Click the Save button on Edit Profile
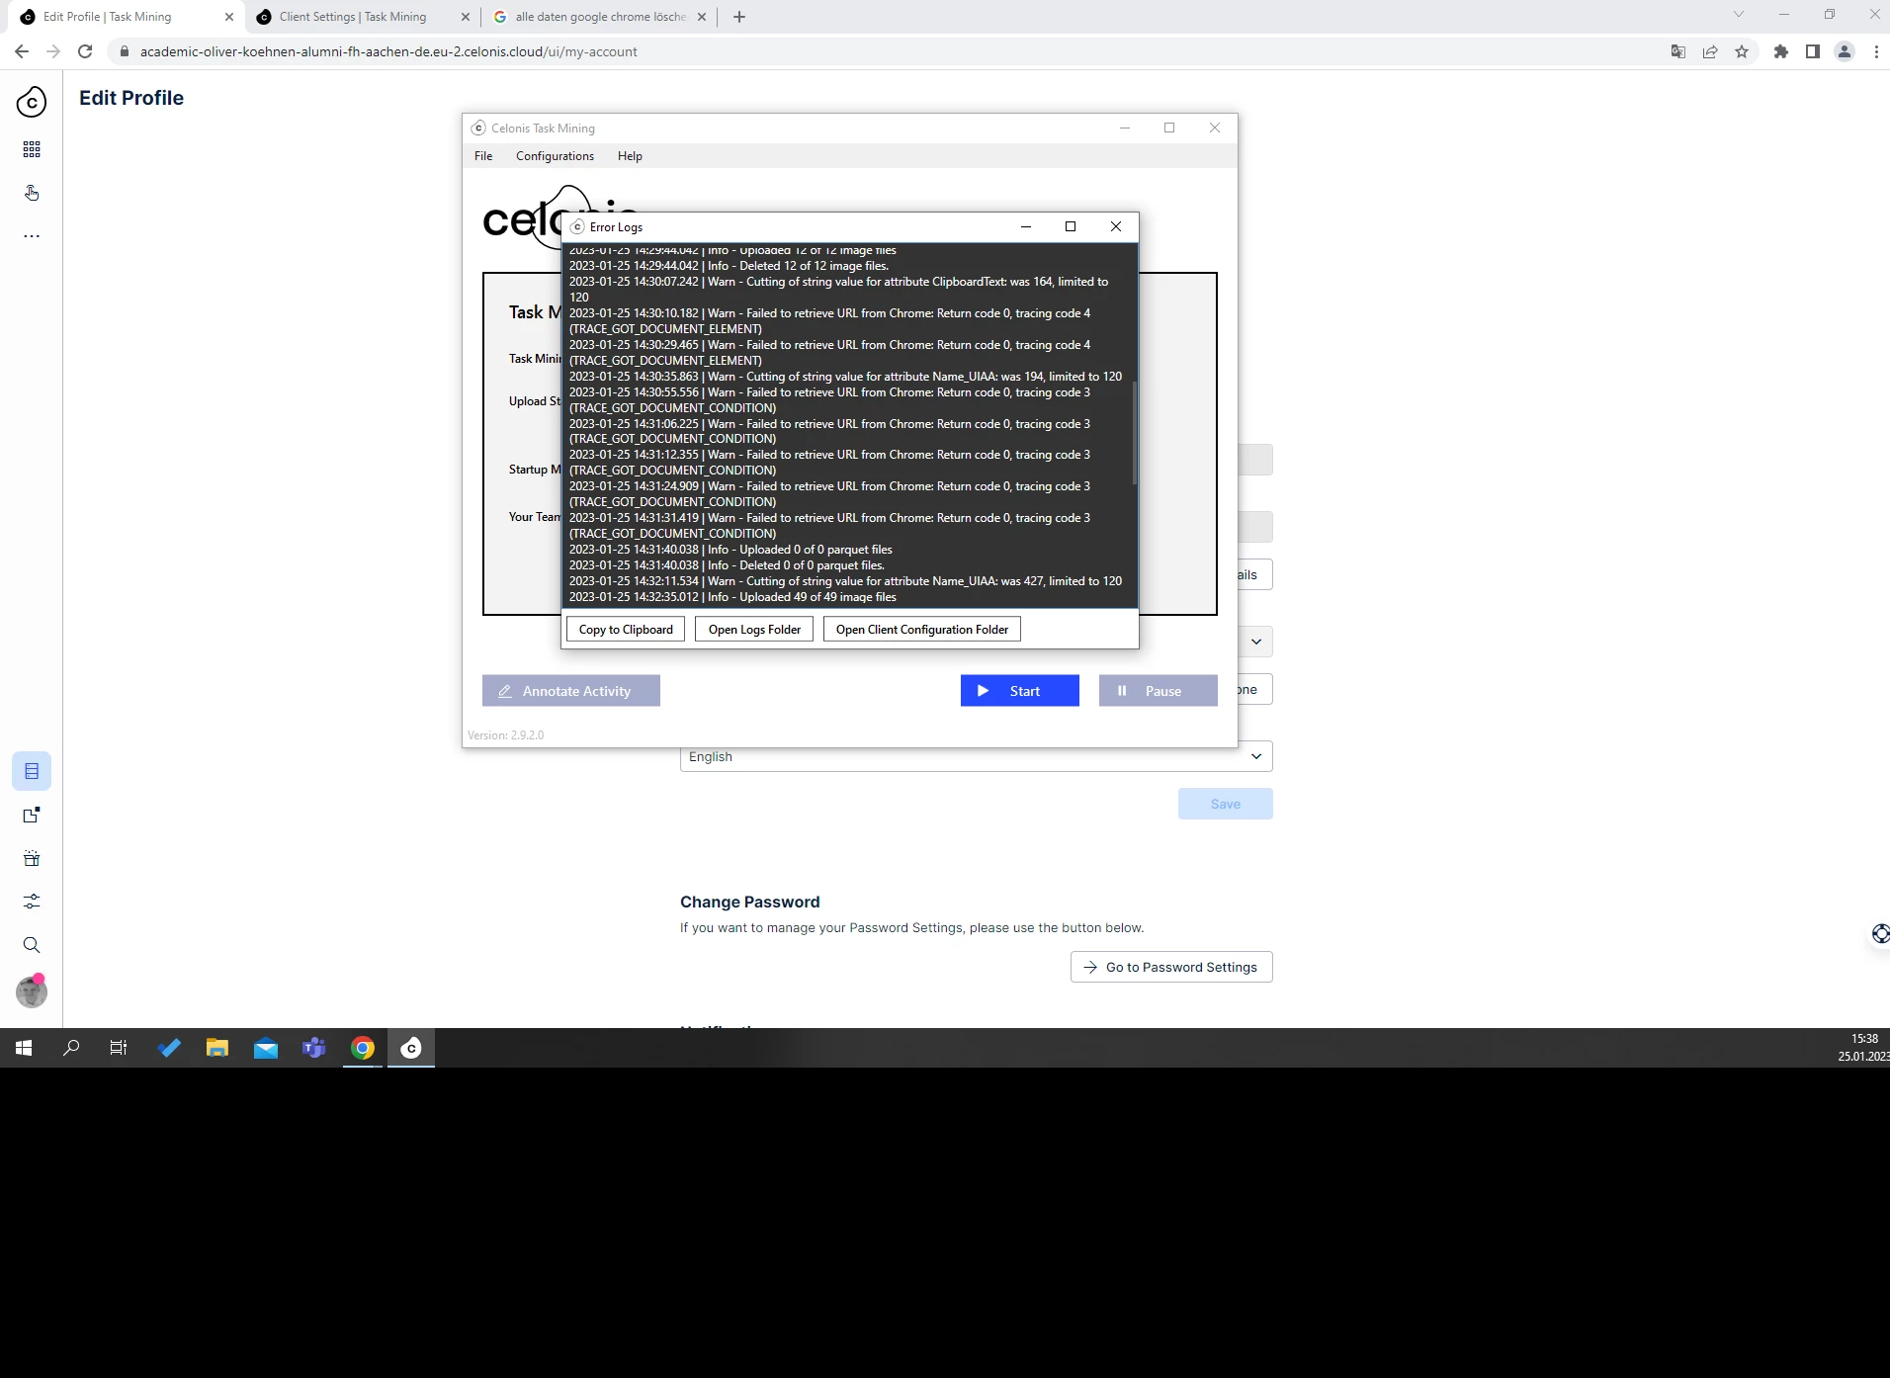Screen dimensions: 1890x1378 point(1226,804)
